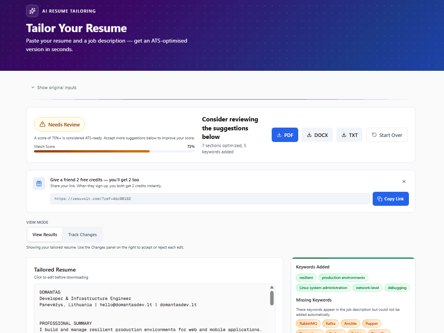Click the AI Resume Tailoring sparkle logo
This screenshot has height=333, width=444.
tap(32, 11)
